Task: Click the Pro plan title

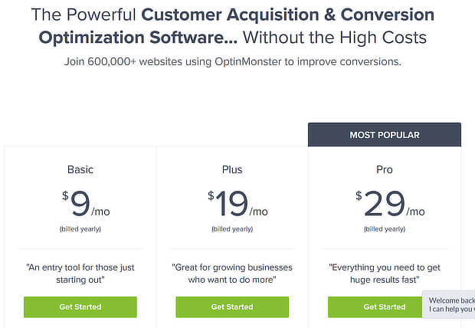Action: pyautogui.click(x=385, y=169)
